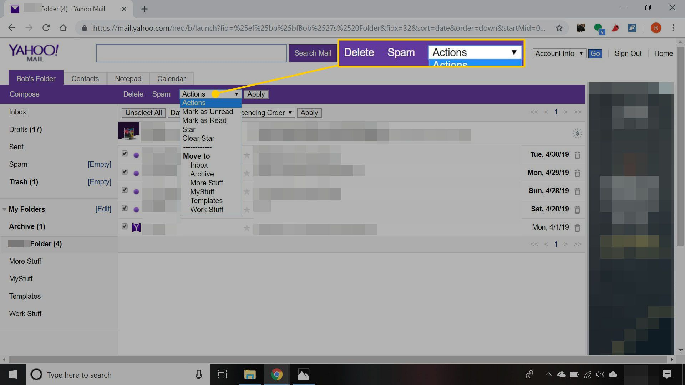Click Apply next to Actions dropdown
The height and width of the screenshot is (385, 685).
256,94
